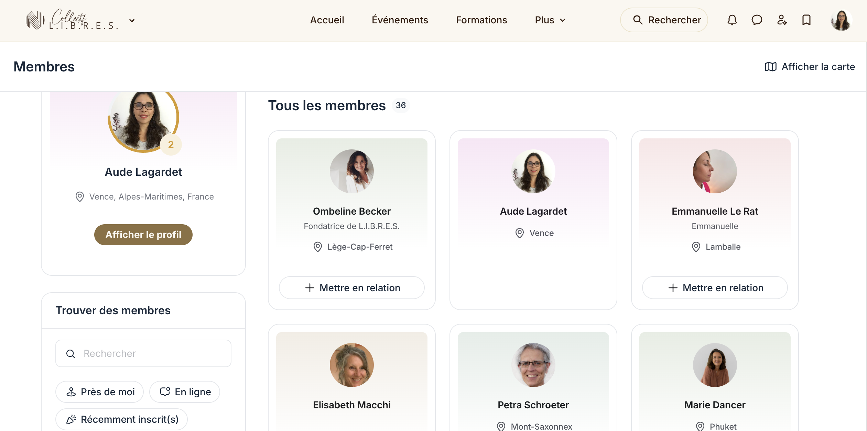This screenshot has height=431, width=867.
Task: Click the level 2 badge on profile photo
Action: (171, 145)
